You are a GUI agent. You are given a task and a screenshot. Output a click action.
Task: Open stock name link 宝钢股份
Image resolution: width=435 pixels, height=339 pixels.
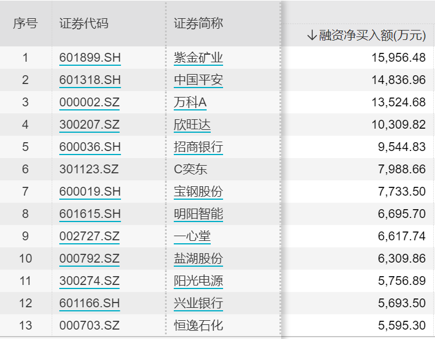tap(198, 192)
